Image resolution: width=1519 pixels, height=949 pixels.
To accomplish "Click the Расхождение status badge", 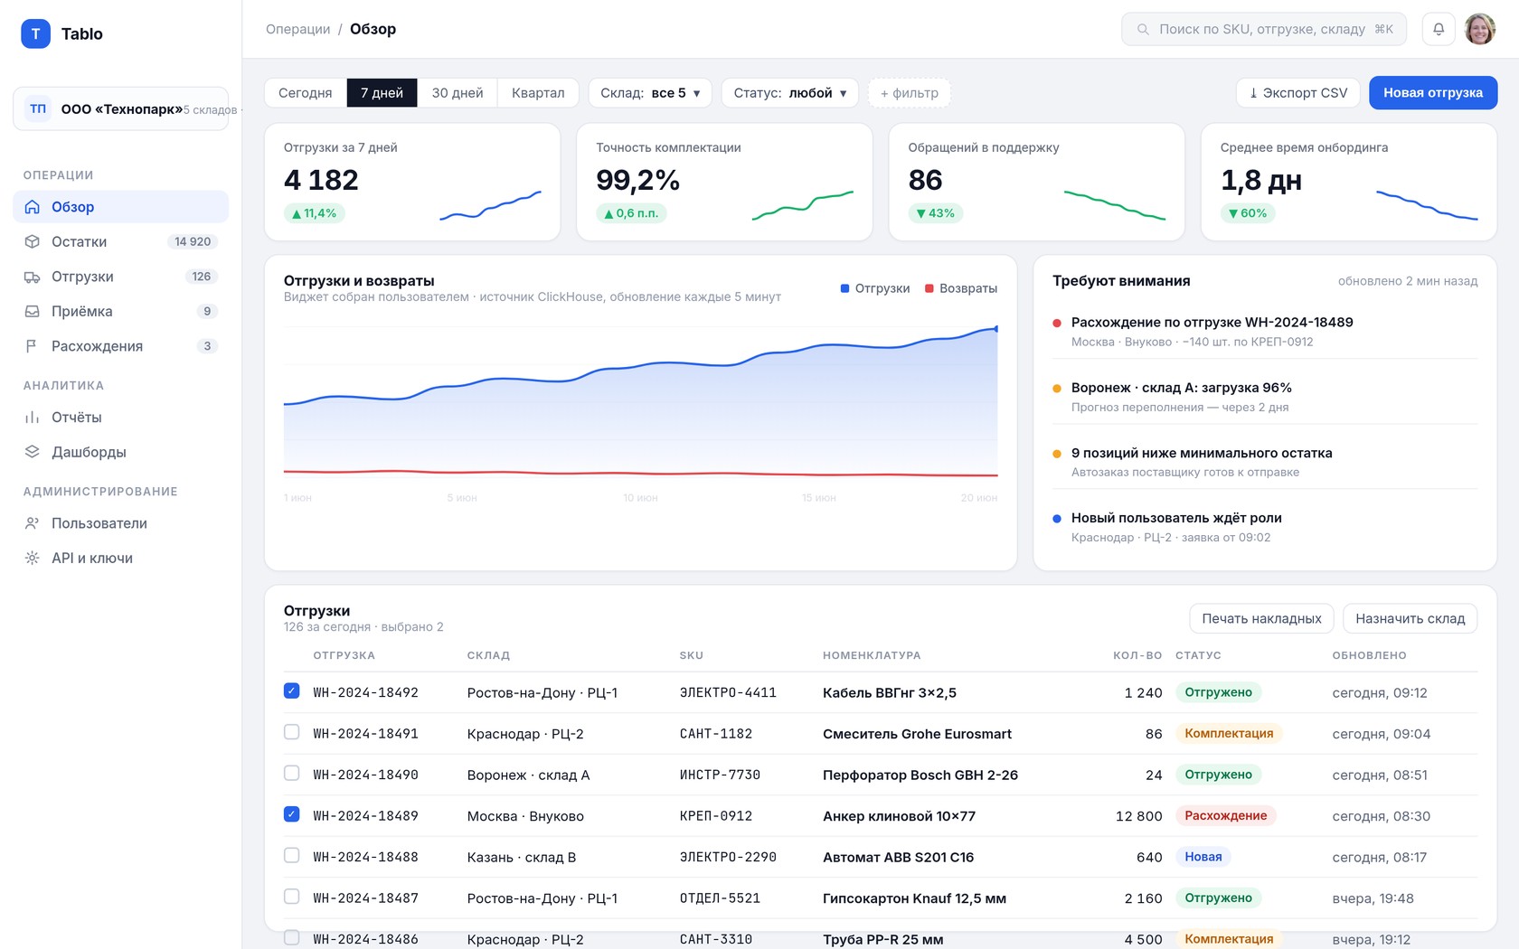I will pos(1225,815).
